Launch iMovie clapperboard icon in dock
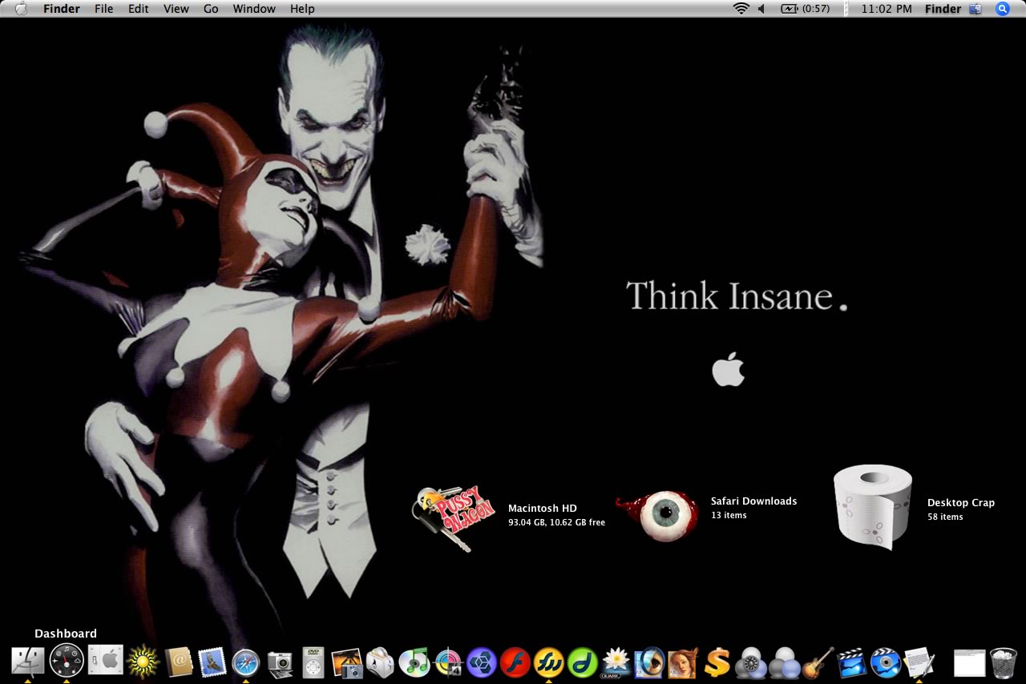The image size is (1026, 684). [x=851, y=662]
